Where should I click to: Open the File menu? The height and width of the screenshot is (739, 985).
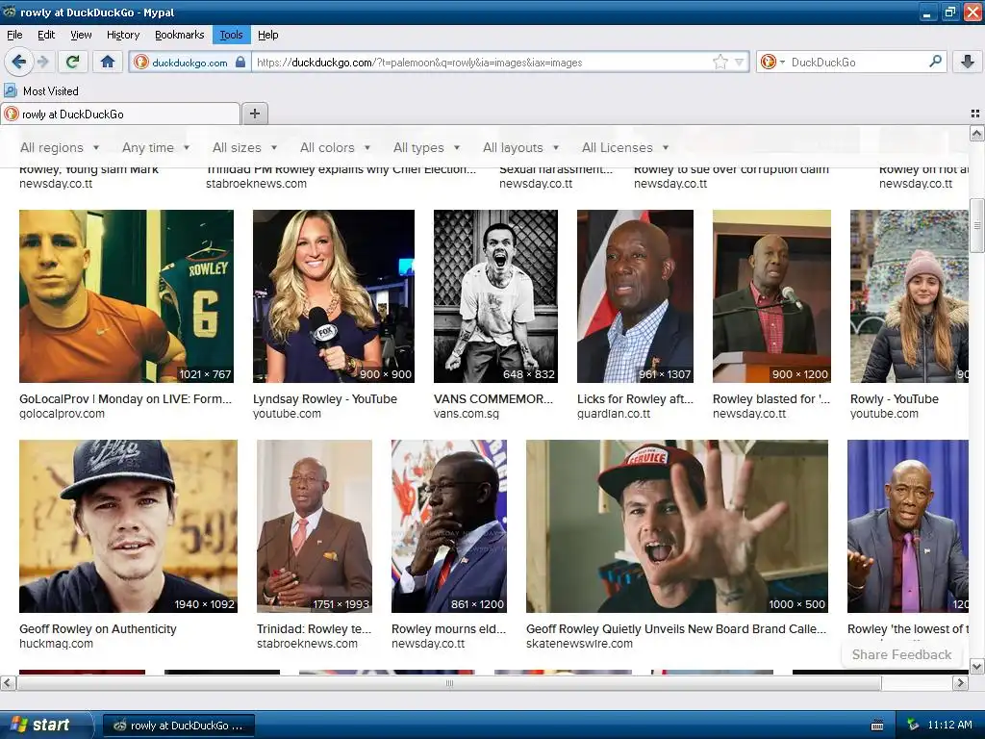14,35
